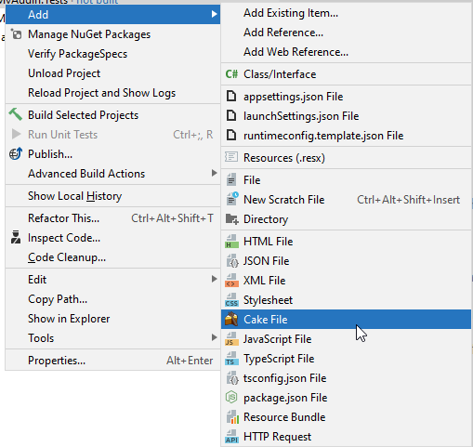Screen dimensions: 473x447
Task: Choose Add Web Reference...
Action: click(x=346, y=52)
